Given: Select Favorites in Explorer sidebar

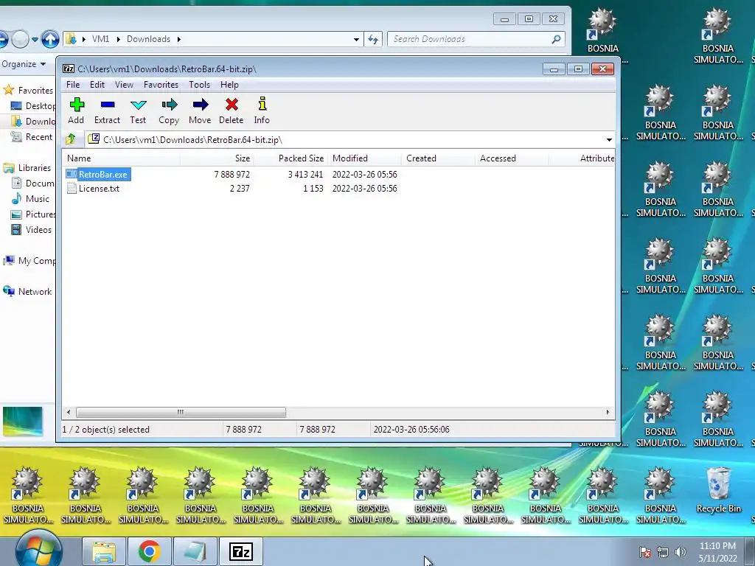Looking at the screenshot, I should pyautogui.click(x=29, y=90).
